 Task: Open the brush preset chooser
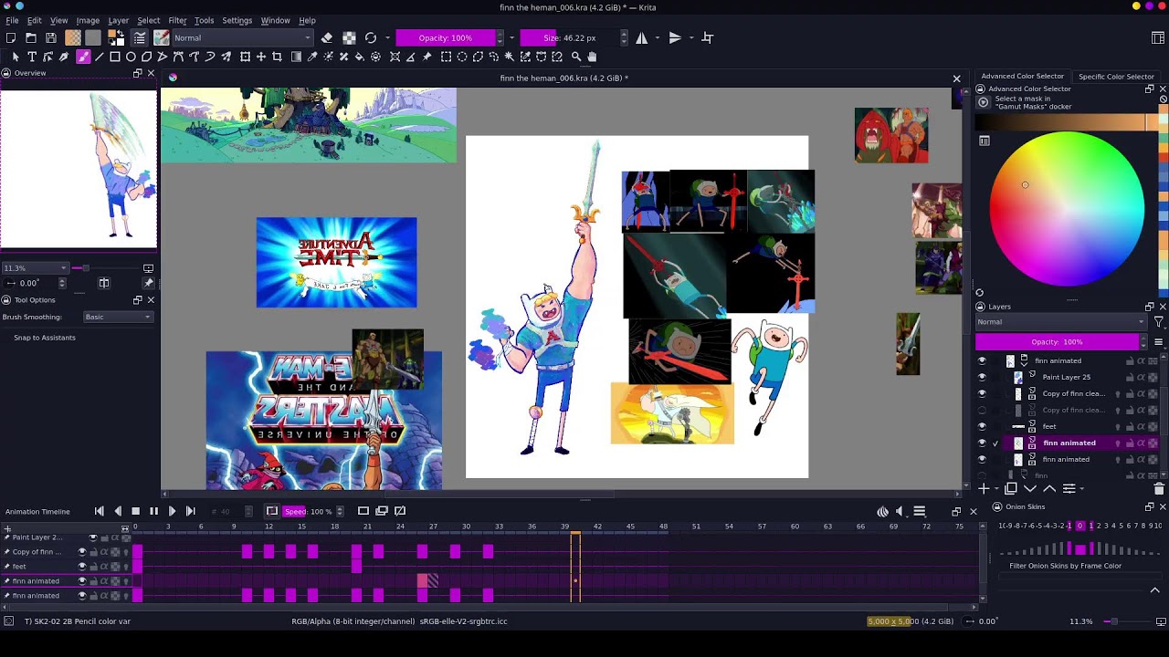click(162, 37)
